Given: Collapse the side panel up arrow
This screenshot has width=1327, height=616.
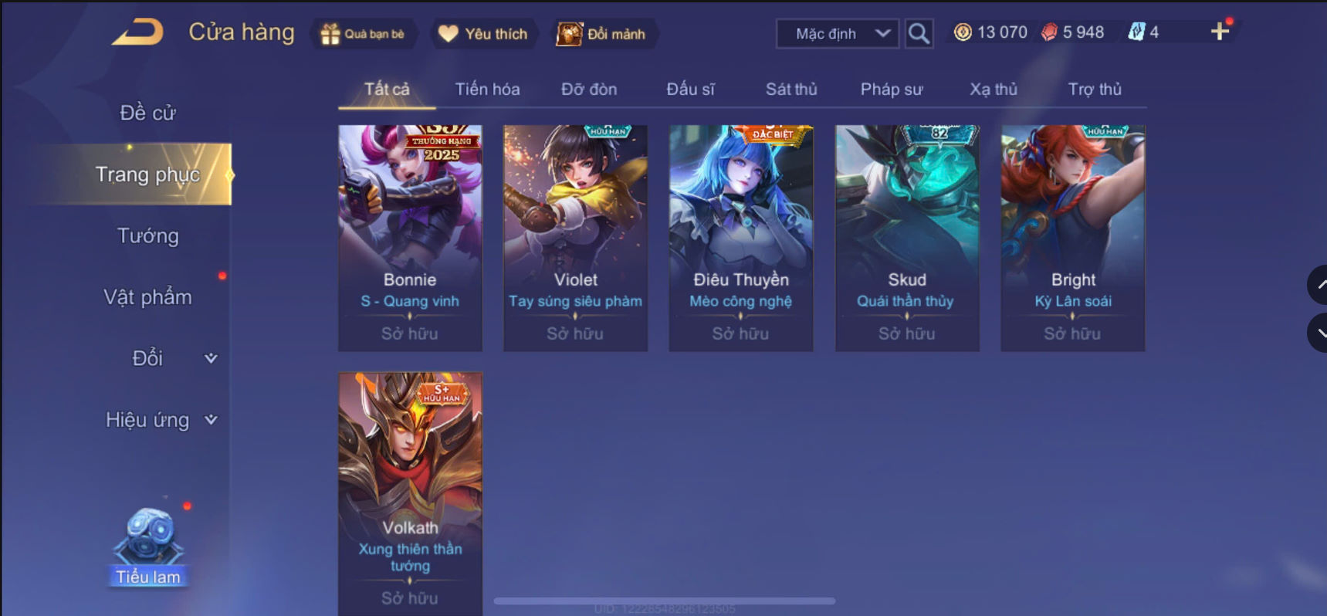Looking at the screenshot, I should 1319,286.
